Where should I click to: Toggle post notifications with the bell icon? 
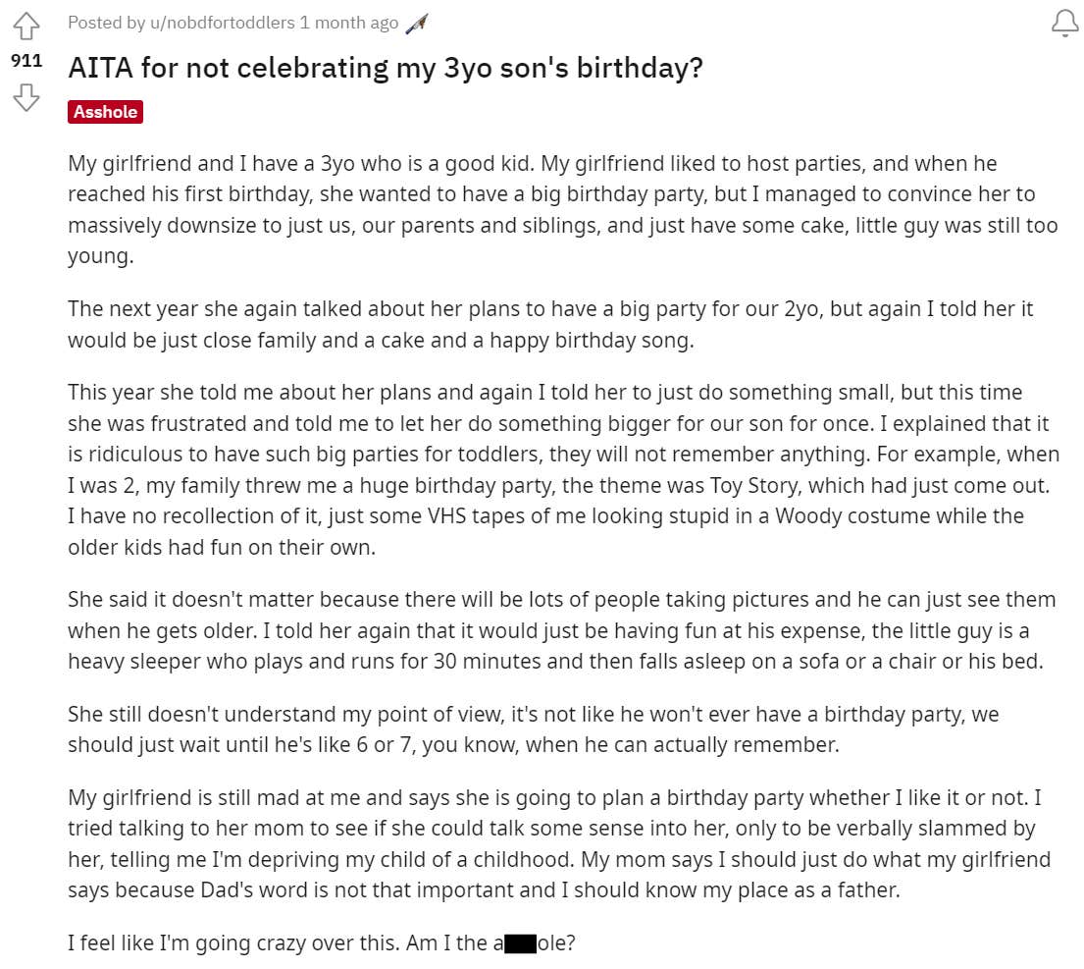point(1064,25)
